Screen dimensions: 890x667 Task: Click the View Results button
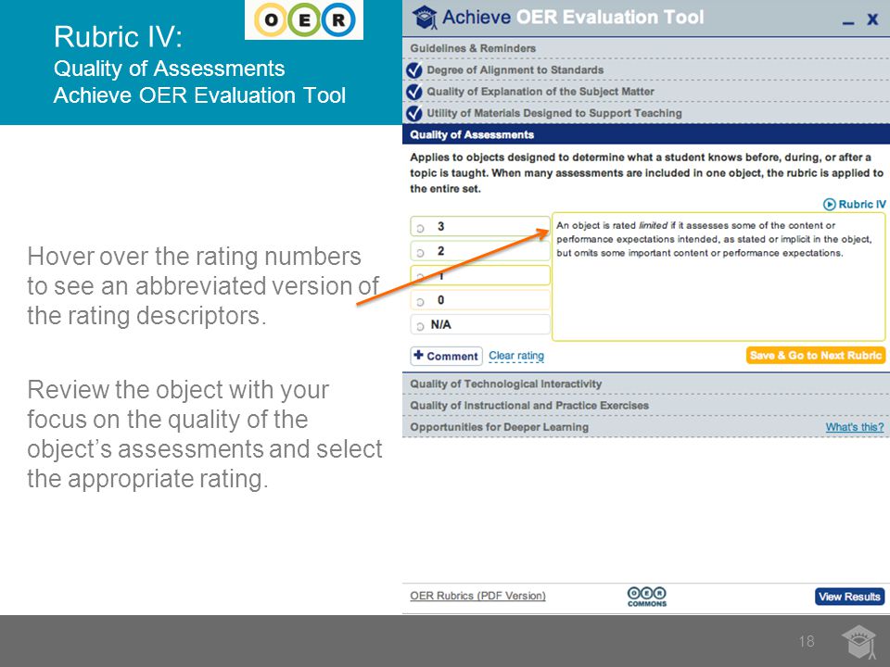850,597
